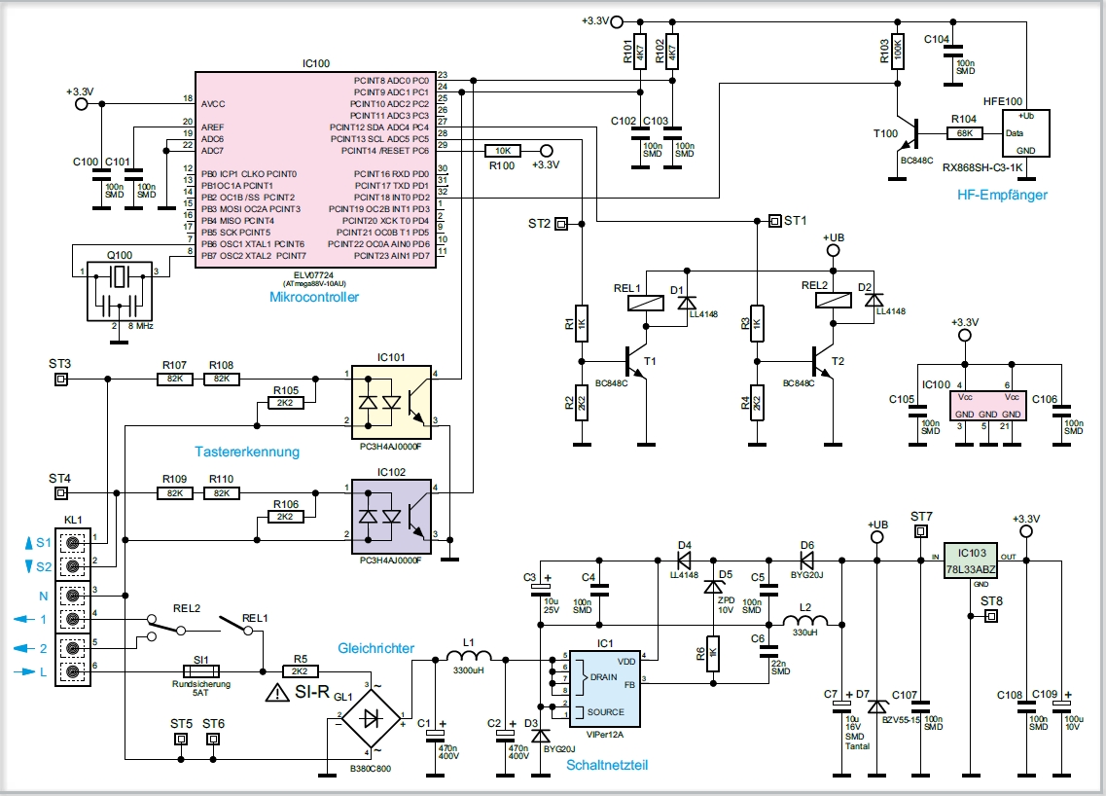Click the Schaltnetzteil section label
1106x796 pixels.
[607, 765]
